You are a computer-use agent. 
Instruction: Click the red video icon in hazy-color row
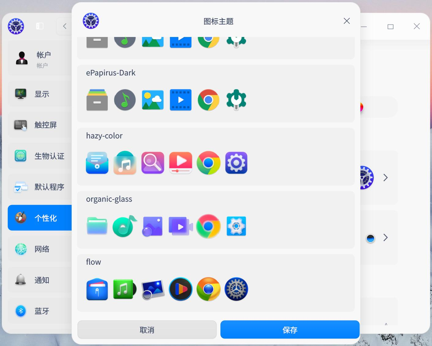181,163
